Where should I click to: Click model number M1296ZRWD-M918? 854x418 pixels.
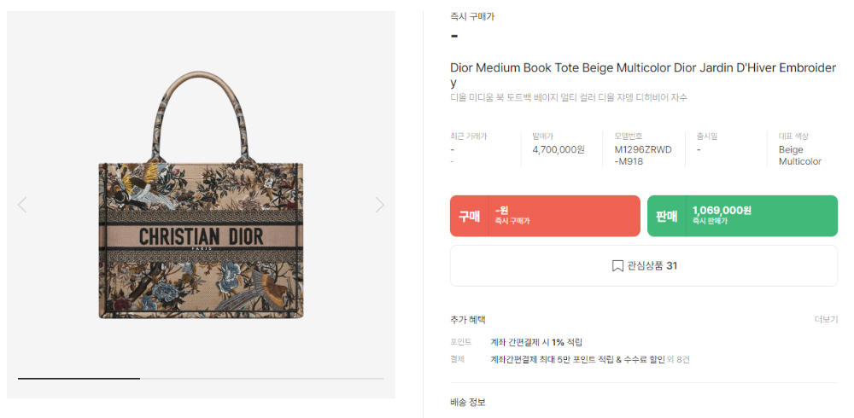(643, 155)
